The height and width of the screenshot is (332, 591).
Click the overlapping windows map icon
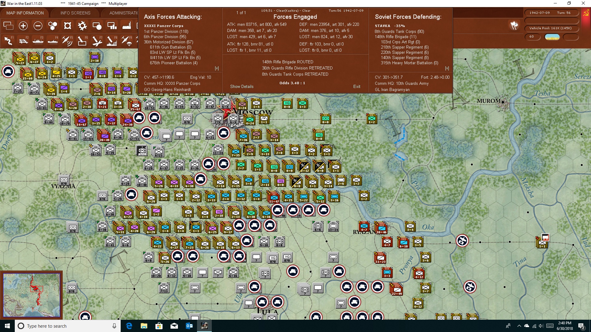click(8, 26)
